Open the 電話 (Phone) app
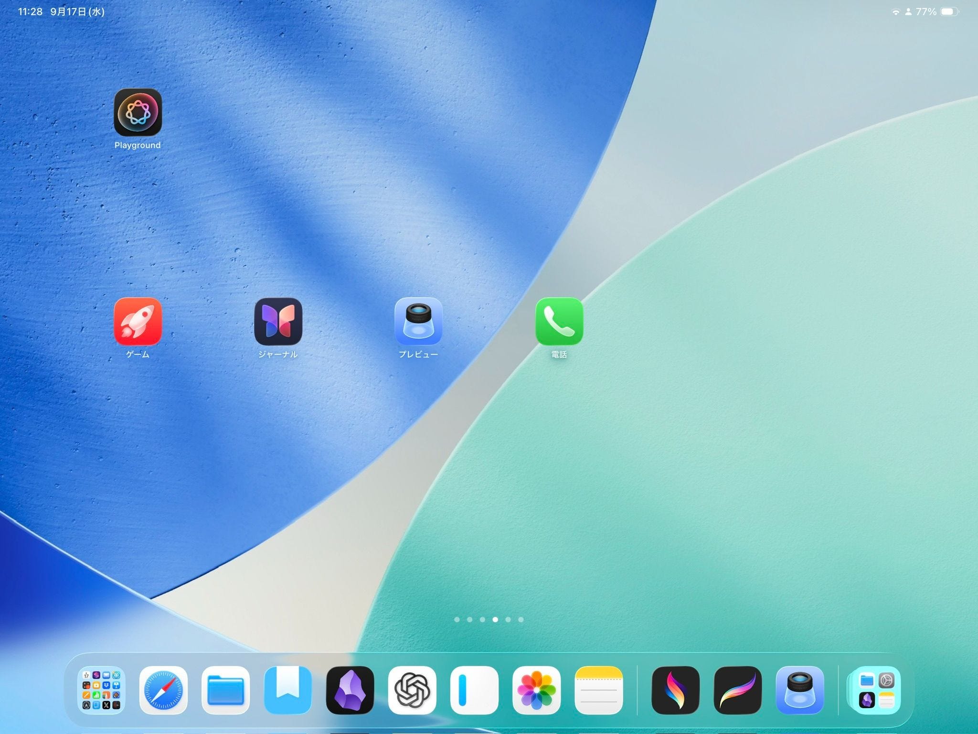Screen dimensions: 978x734 [x=559, y=321]
